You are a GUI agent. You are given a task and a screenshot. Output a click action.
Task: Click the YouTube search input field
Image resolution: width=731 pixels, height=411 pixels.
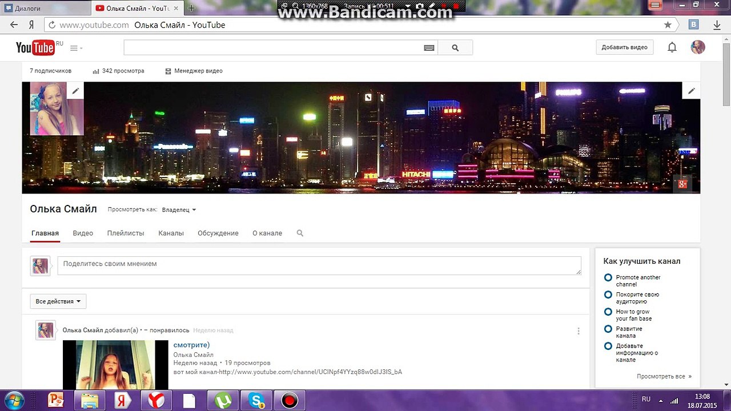[273, 48]
